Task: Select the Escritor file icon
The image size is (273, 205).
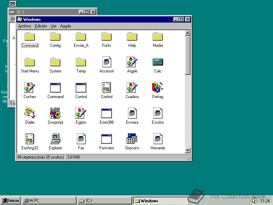Action: pyautogui.click(x=158, y=113)
